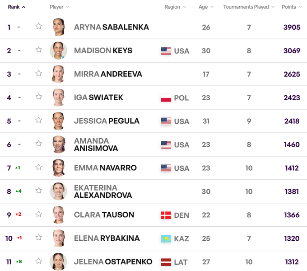
Task: Click the USA flag icon beside Madison Keys
Action: (x=166, y=51)
